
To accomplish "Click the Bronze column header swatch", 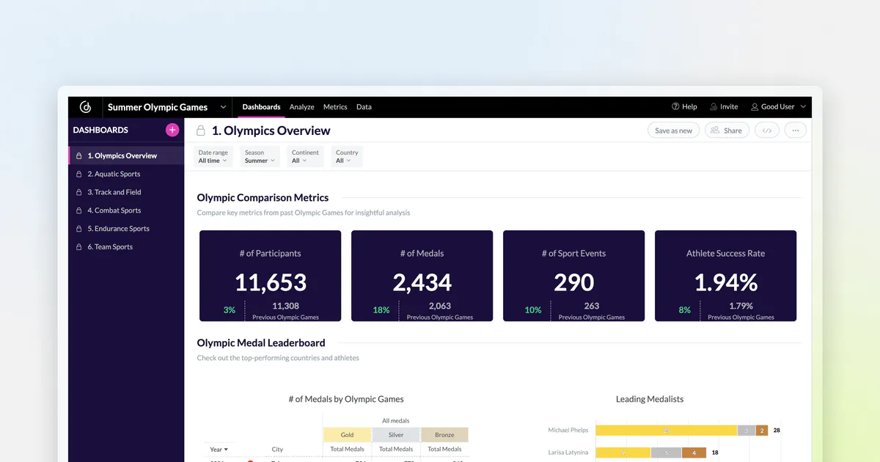I will click(x=444, y=435).
